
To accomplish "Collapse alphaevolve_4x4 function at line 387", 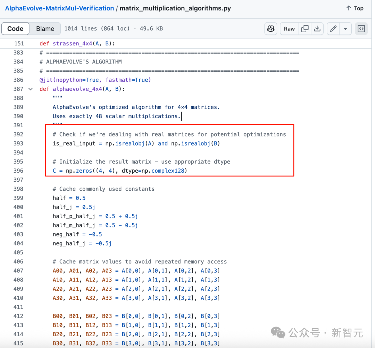I will 31,89.
